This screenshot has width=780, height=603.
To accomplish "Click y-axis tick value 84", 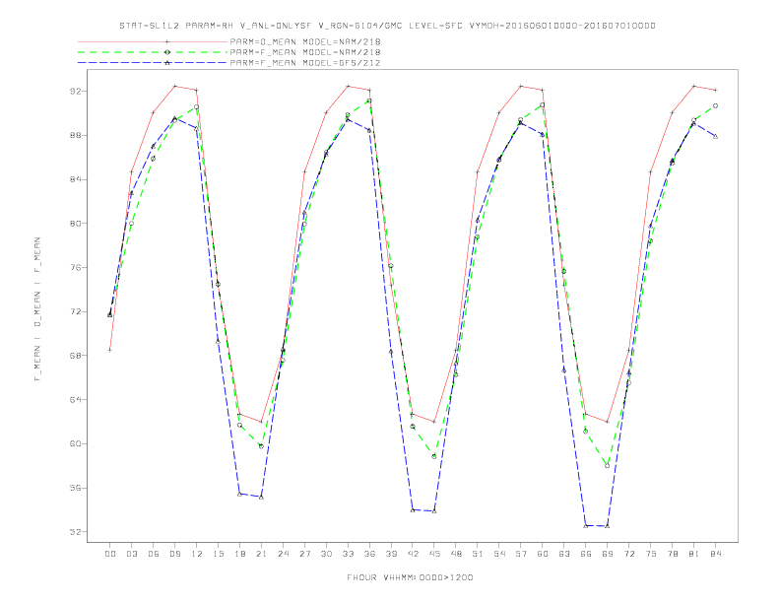I will click(75, 179).
